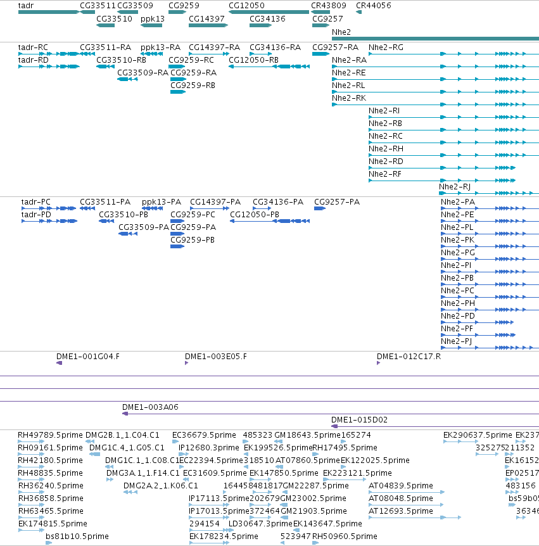This screenshot has height=546, width=539.
Task: Select the CG34136-RA transcript
Action: 260,54
